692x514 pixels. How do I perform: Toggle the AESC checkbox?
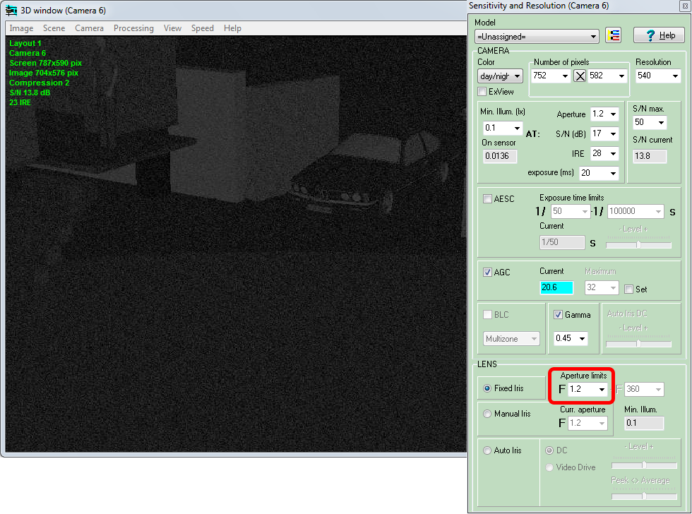tap(487, 199)
